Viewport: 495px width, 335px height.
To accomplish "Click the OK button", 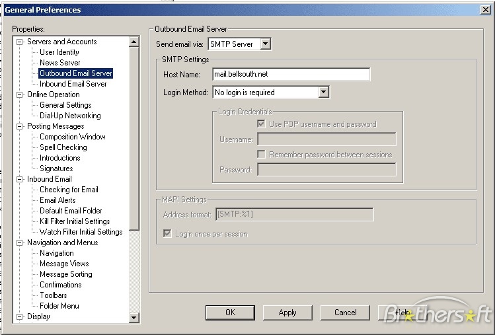I will [230, 313].
